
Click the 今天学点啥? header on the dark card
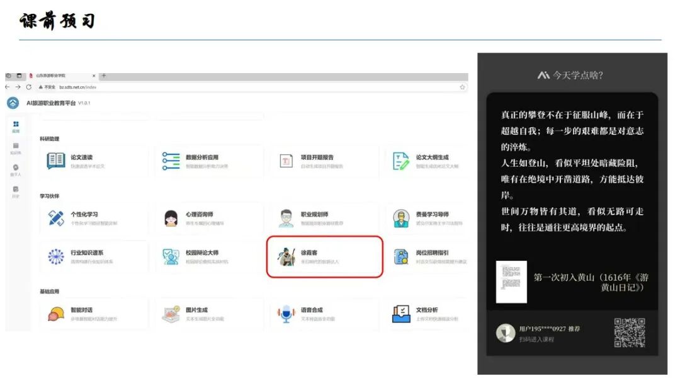[570, 76]
